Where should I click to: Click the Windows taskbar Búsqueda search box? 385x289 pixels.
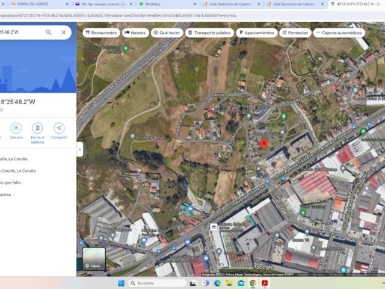pyautogui.click(x=158, y=283)
